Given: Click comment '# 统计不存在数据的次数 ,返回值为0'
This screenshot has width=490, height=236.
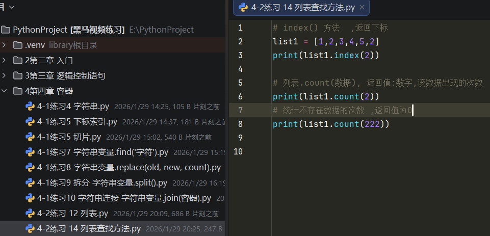Looking at the screenshot, I should [343, 110].
